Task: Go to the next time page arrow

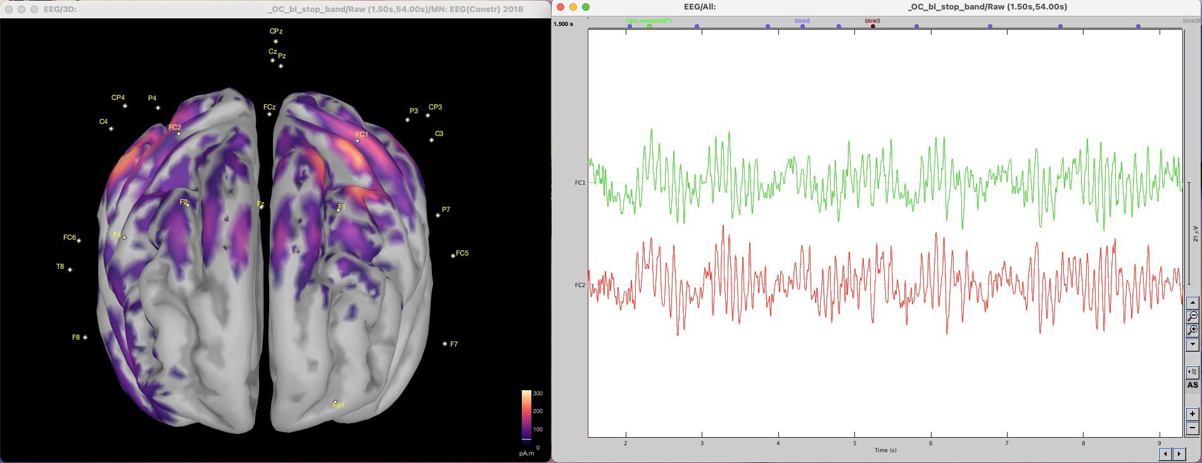Action: click(1179, 454)
